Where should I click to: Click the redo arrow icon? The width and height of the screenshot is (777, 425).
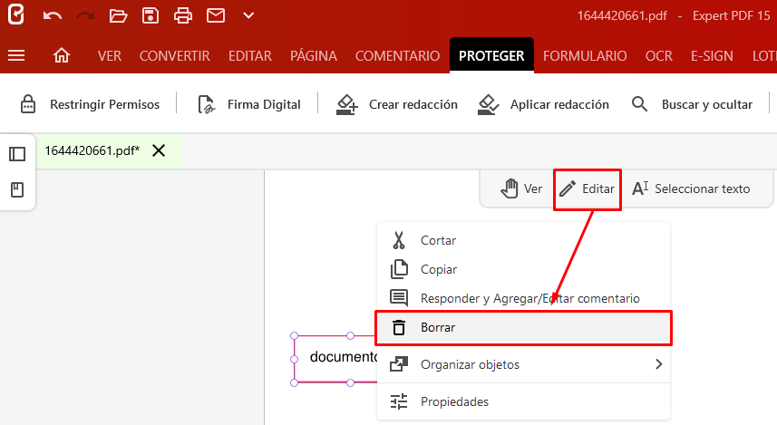(85, 15)
